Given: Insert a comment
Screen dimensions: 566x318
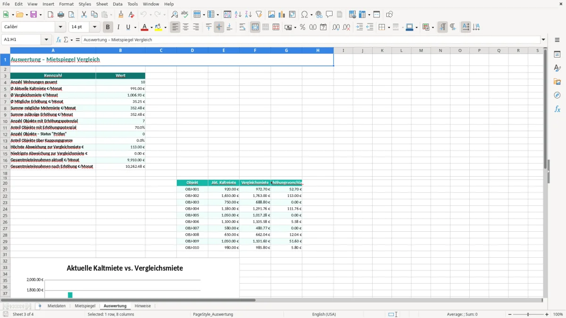Looking at the screenshot, I should pyautogui.click(x=329, y=15).
